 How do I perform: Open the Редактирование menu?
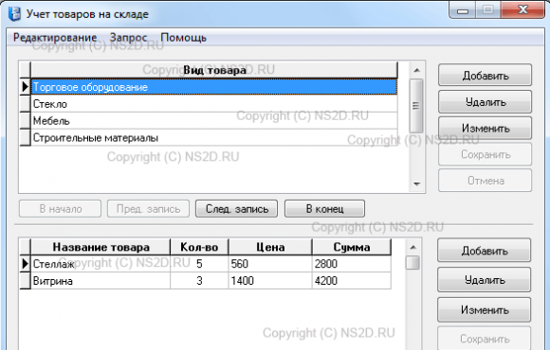(55, 38)
